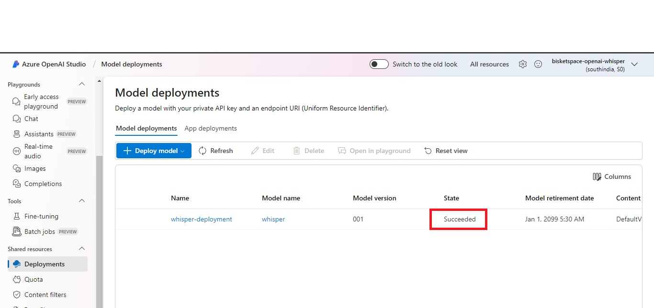Image resolution: width=654 pixels, height=308 pixels.
Task: Collapse the Tools section
Action: [x=82, y=201]
